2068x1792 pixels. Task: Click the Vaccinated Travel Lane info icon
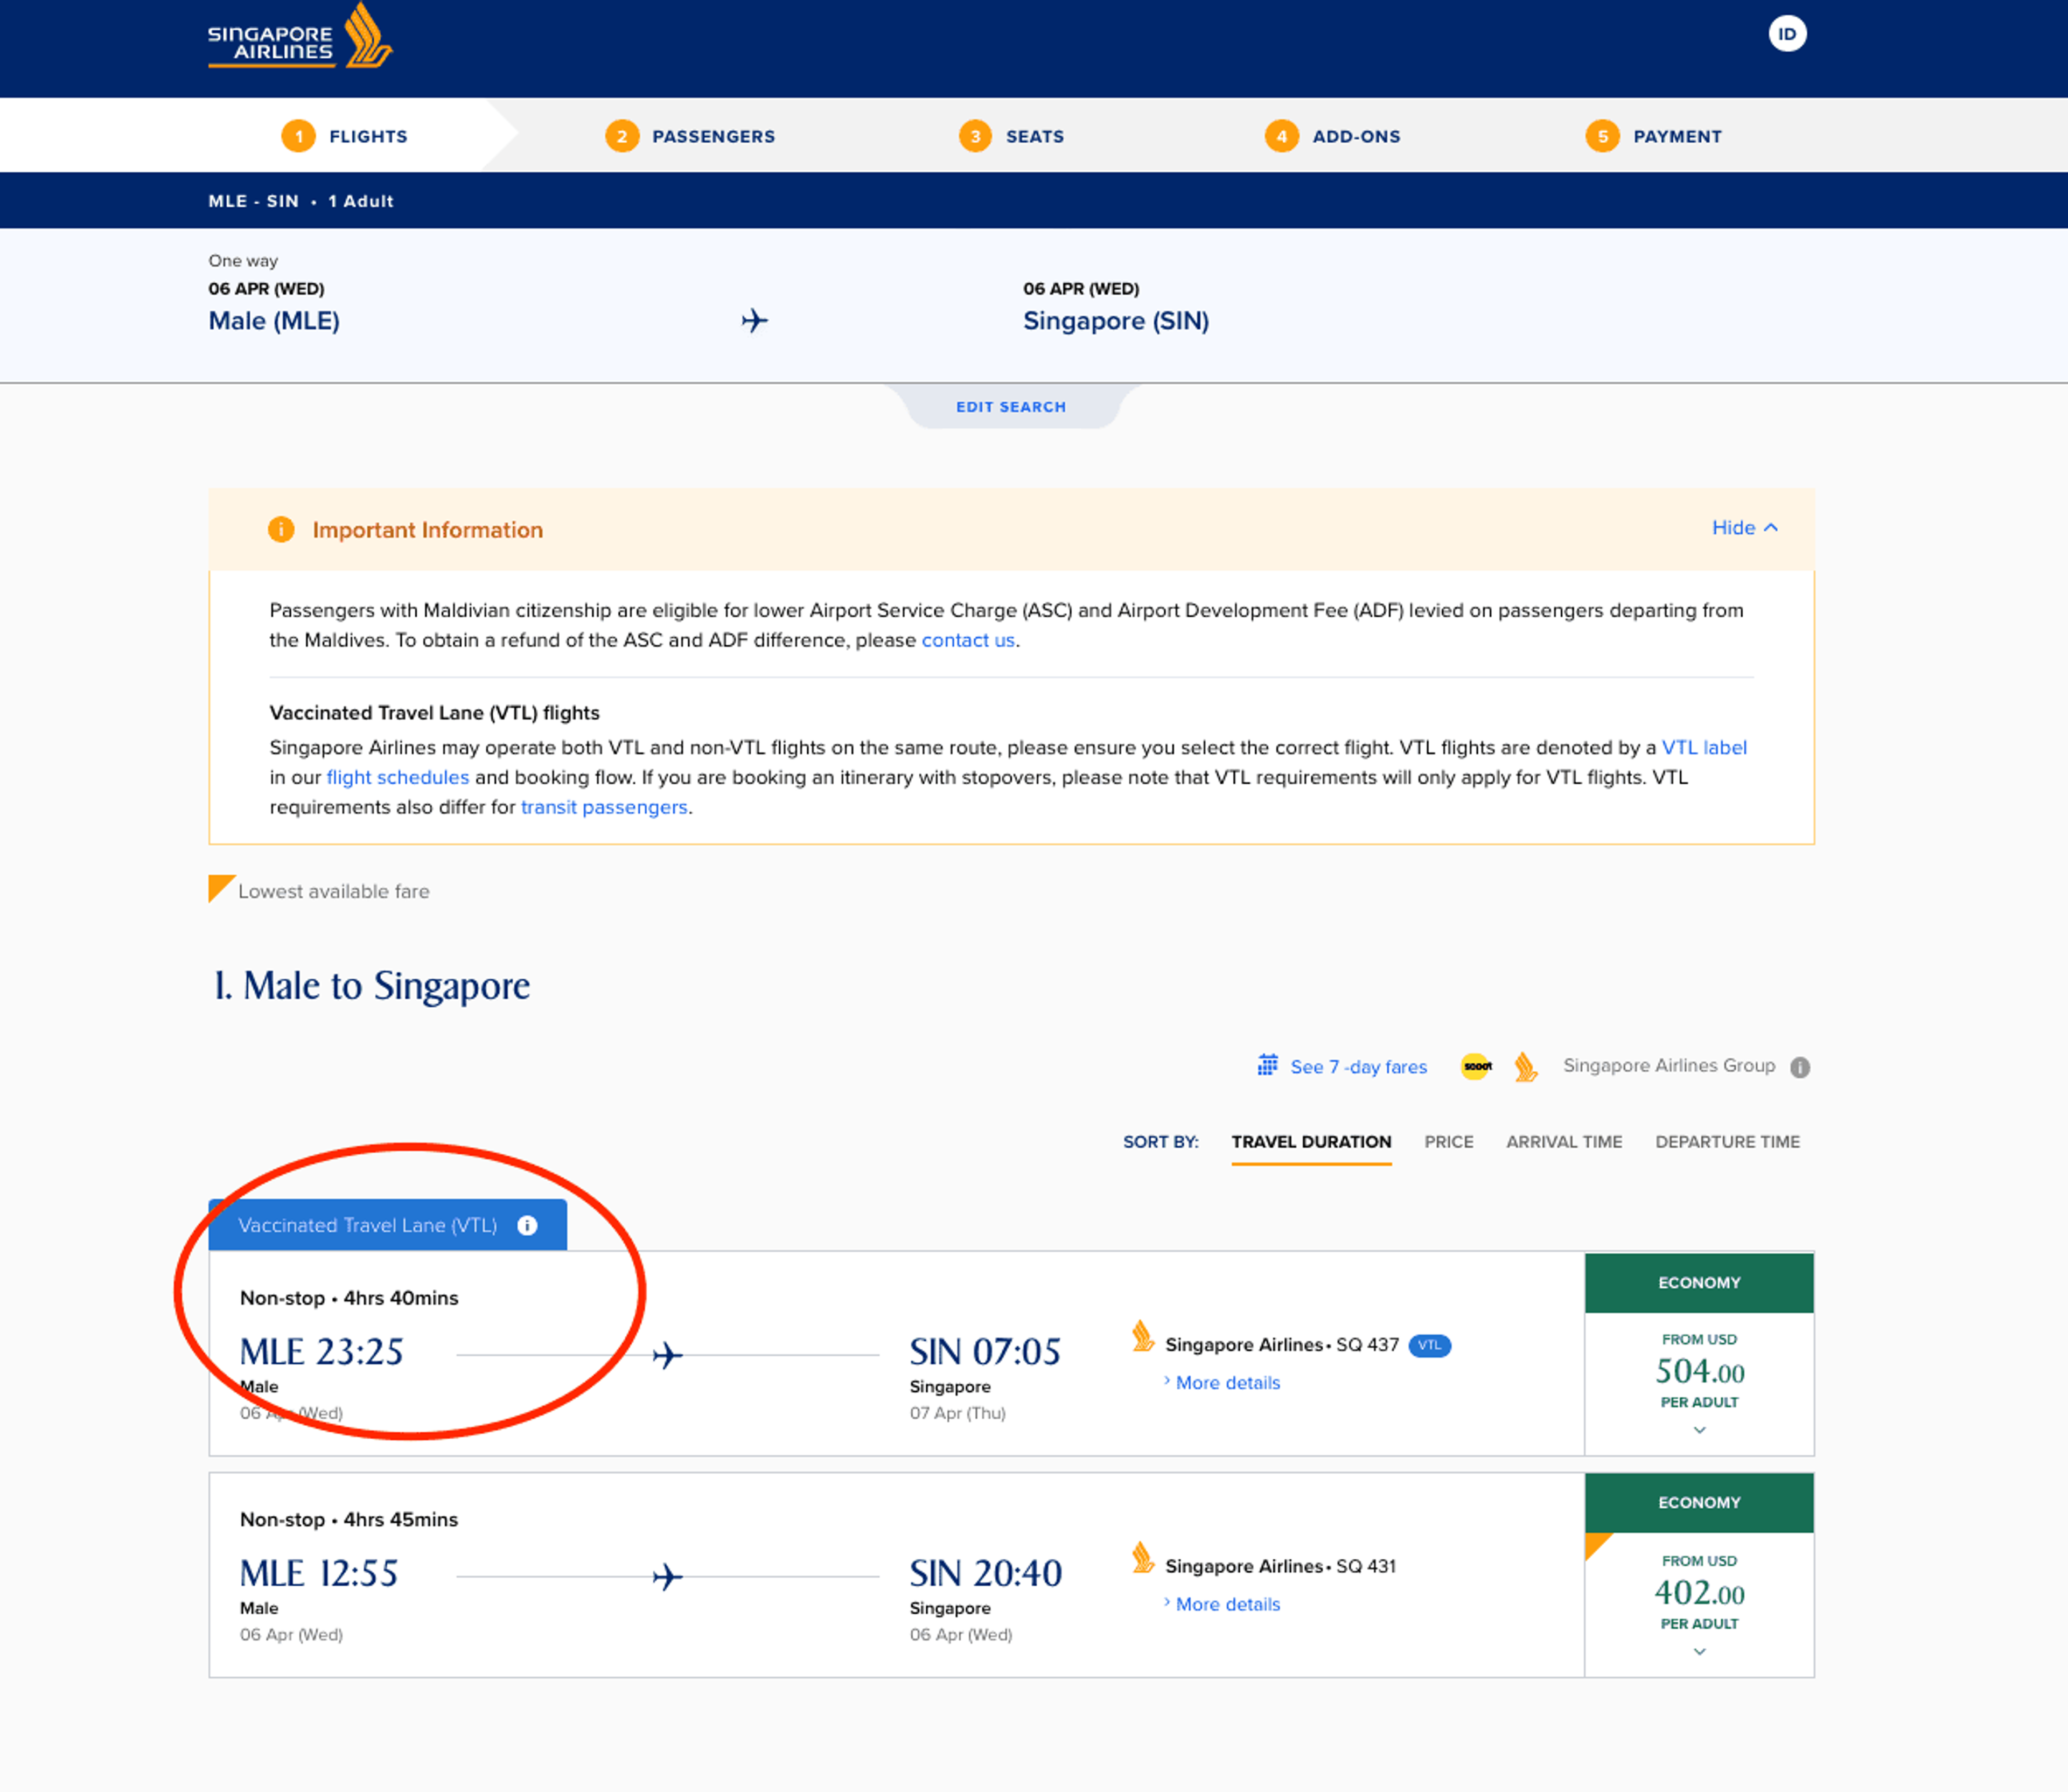click(527, 1225)
